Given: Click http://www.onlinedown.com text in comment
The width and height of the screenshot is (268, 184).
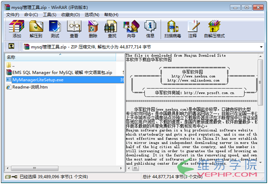Looking at the screenshot, I should pos(193,80).
